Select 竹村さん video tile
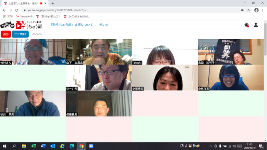Image resolution: width=267 pixels, height=150 pixels. point(33,52)
